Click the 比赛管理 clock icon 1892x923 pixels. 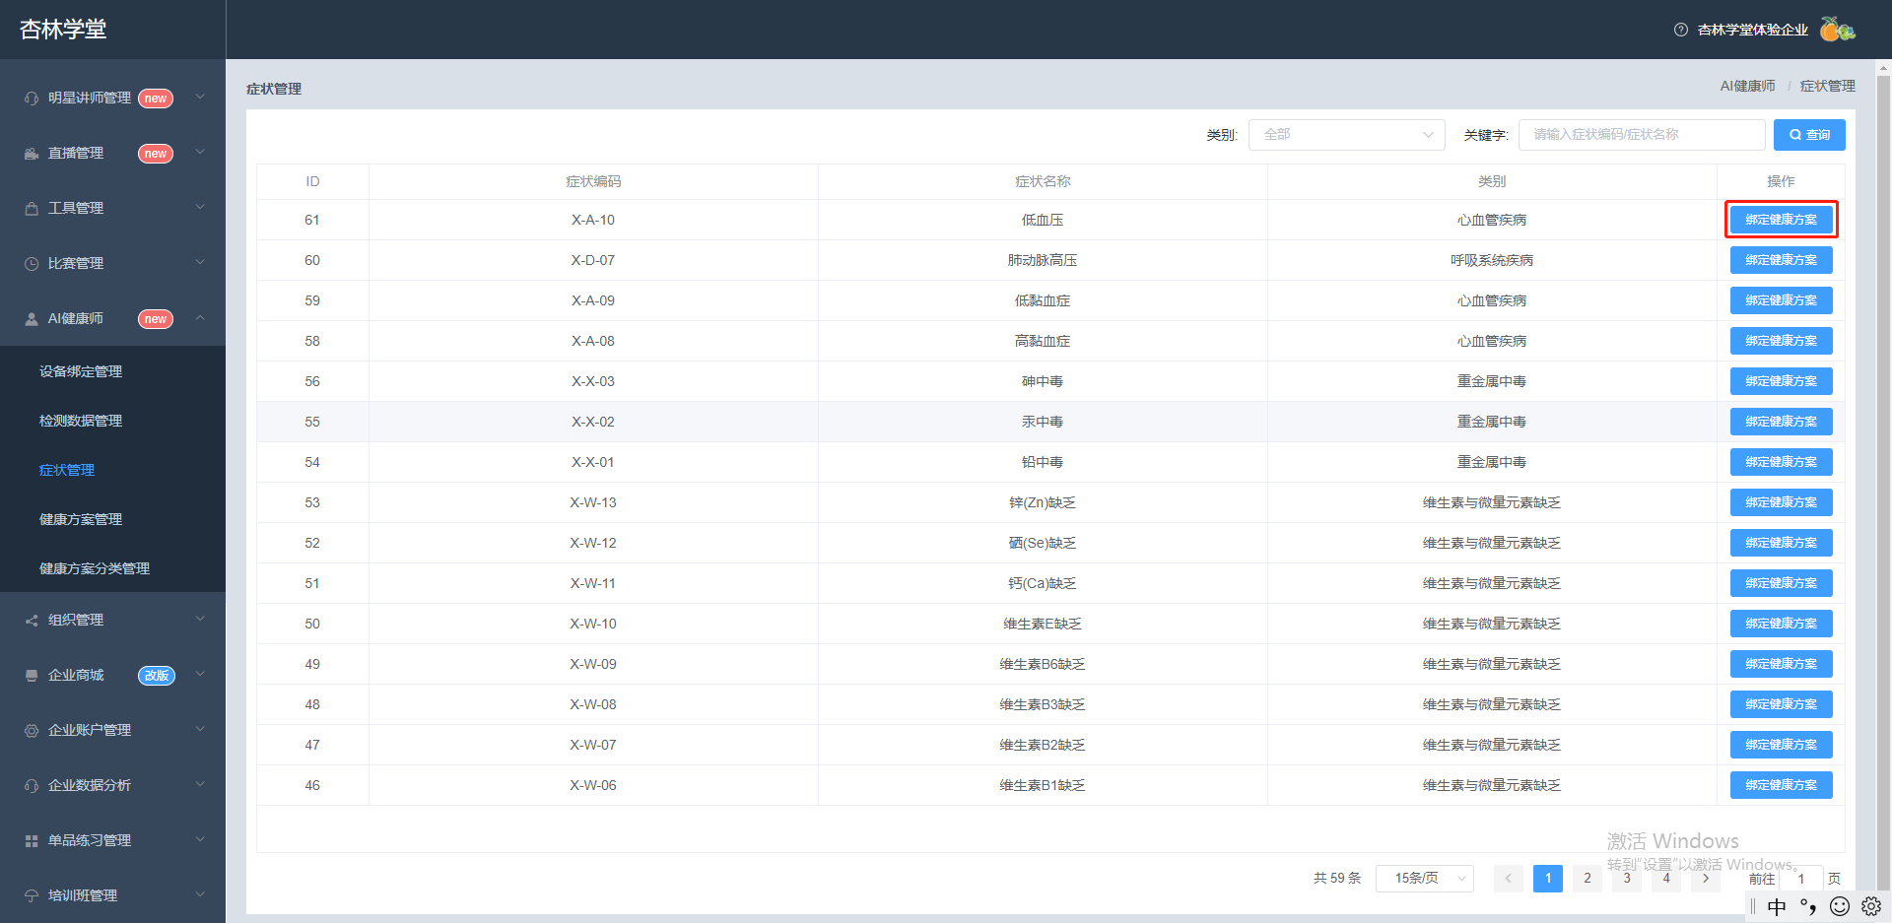click(x=32, y=264)
